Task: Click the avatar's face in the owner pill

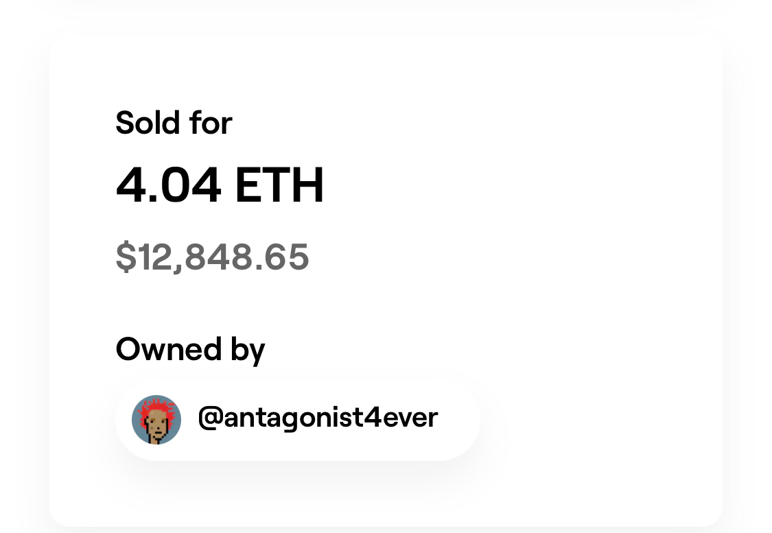Action: coord(156,426)
